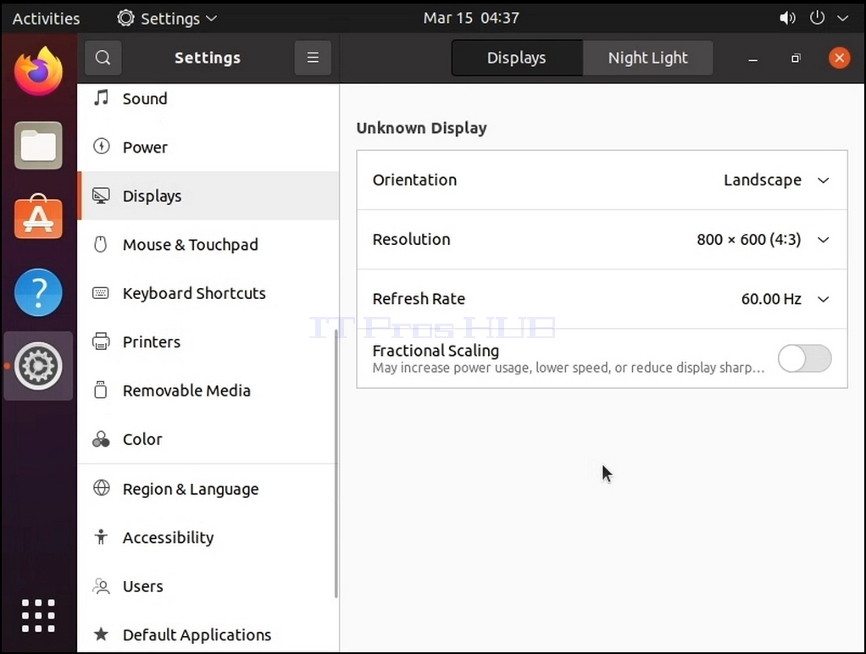Select Sound in the sidebar
866x654 pixels.
click(x=208, y=98)
